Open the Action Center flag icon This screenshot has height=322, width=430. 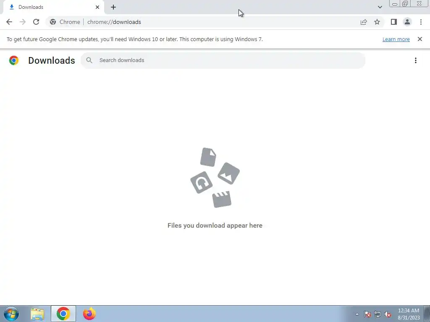tap(367, 314)
